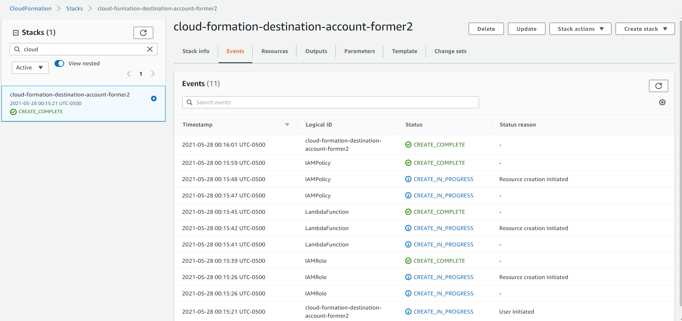This screenshot has height=321, width=682.
Task: Switch to the Stack info tab
Action: [196, 51]
